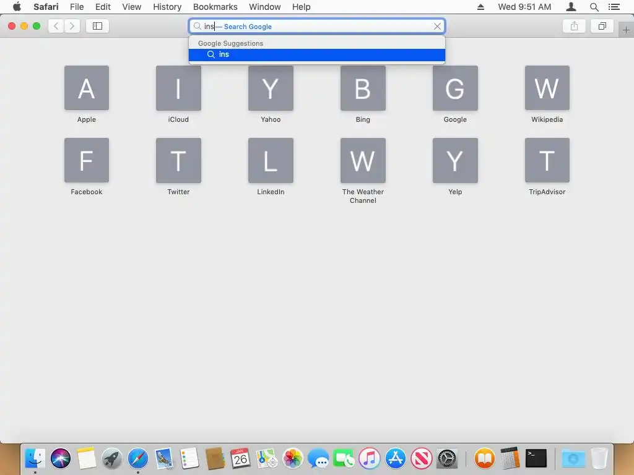Screen dimensions: 634x475
Task: Open the Safari menu
Action: (x=46, y=7)
